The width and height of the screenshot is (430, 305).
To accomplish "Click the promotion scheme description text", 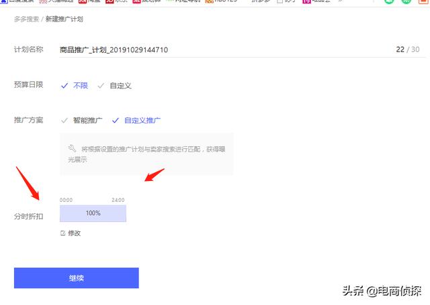I will [x=146, y=154].
